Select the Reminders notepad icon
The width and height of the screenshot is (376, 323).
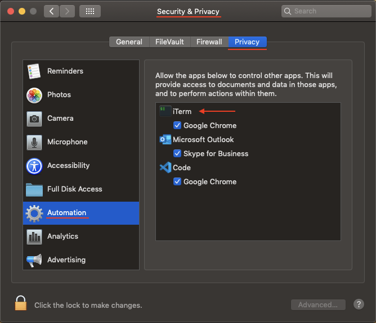[34, 71]
